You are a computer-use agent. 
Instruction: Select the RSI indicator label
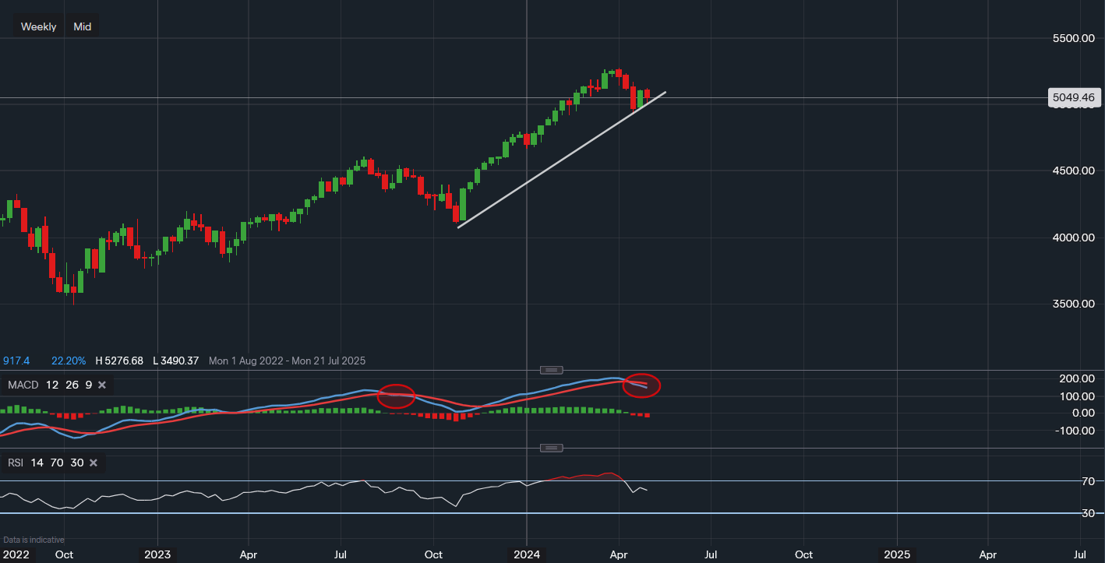click(15, 463)
